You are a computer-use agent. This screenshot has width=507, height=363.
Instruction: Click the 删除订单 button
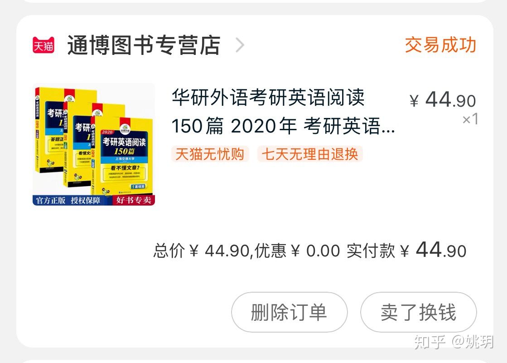pos(289,312)
